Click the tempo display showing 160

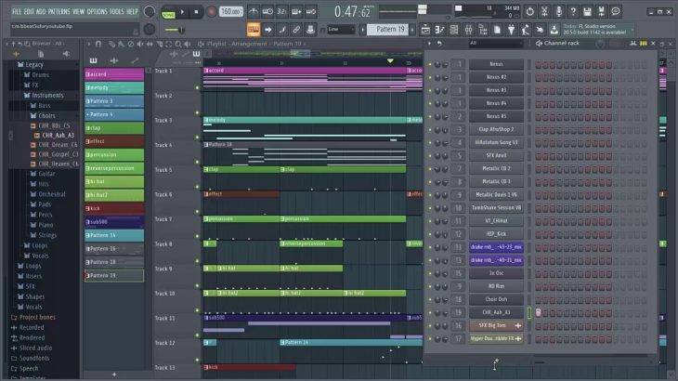pyautogui.click(x=230, y=12)
